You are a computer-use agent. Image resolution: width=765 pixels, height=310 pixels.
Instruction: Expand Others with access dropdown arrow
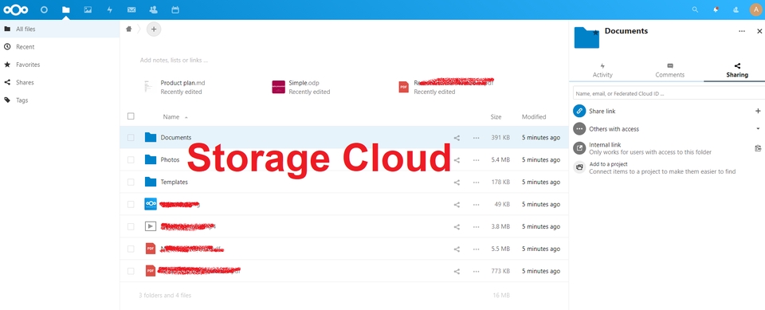(x=758, y=129)
